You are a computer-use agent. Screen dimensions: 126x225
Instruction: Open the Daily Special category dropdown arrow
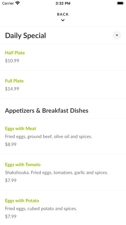117,35
